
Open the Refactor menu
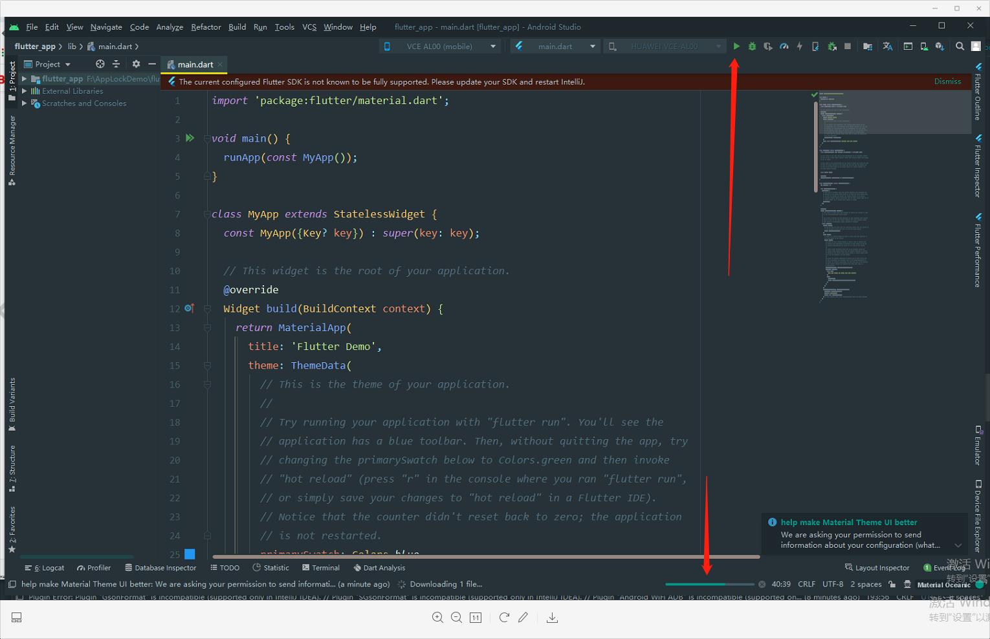pos(206,27)
